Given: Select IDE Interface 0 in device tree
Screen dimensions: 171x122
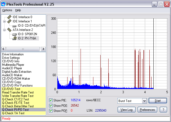Looking at the screenshot, I should tap(22, 17).
